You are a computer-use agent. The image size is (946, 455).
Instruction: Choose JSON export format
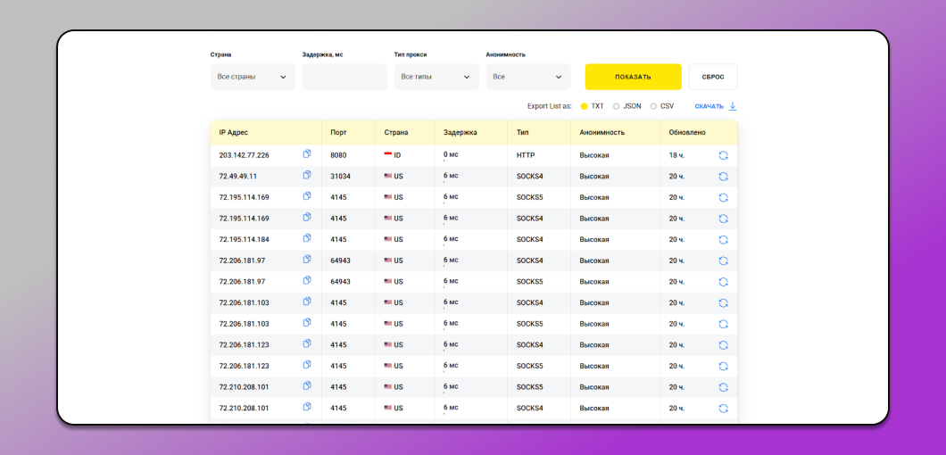coord(617,106)
